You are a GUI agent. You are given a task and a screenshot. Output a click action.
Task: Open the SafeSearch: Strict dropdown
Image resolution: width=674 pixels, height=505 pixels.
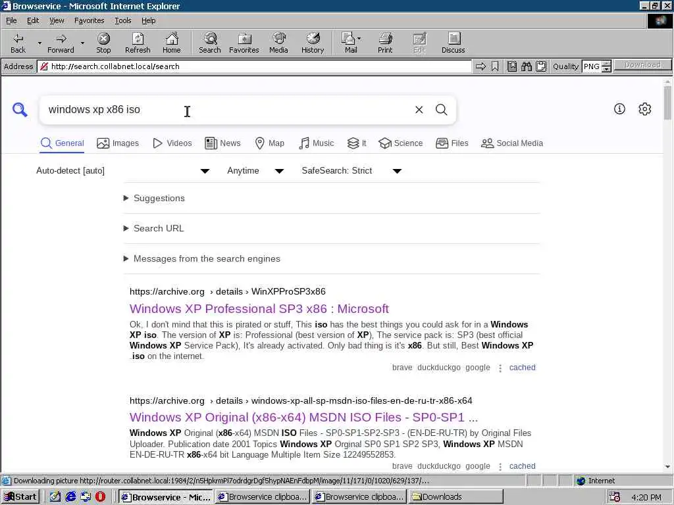coord(351,171)
